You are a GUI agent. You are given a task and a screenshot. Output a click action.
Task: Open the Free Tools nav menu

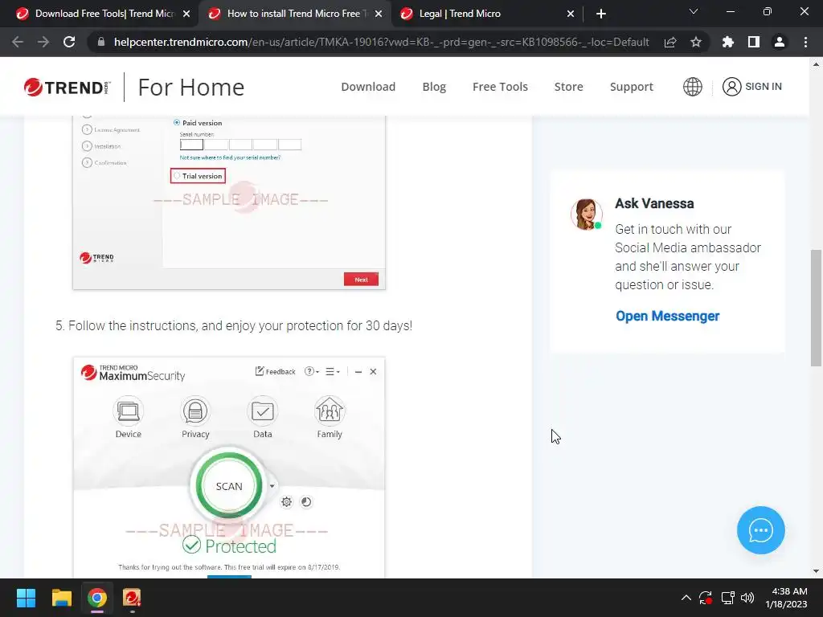pyautogui.click(x=500, y=87)
